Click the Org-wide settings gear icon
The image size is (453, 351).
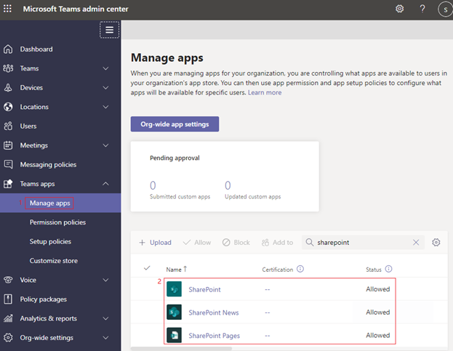(8, 338)
